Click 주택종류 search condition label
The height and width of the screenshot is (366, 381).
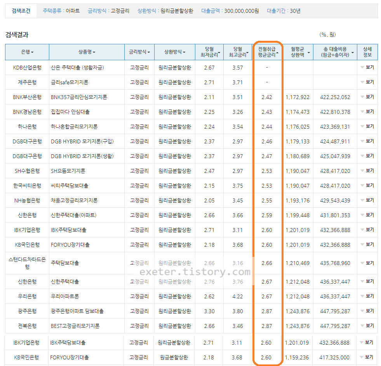[52, 11]
